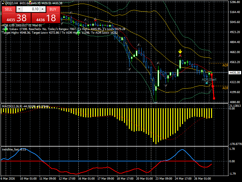Click the "20 Mar 01:00" time label
242x182 pixels.
click(145, 178)
